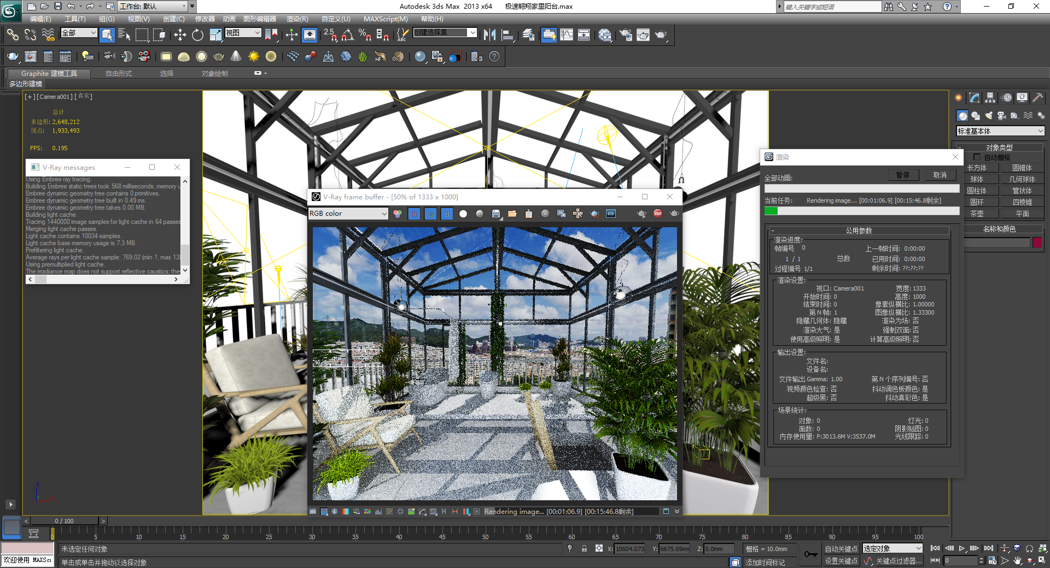
Task: Click the object color swatch
Action: pos(1037,242)
